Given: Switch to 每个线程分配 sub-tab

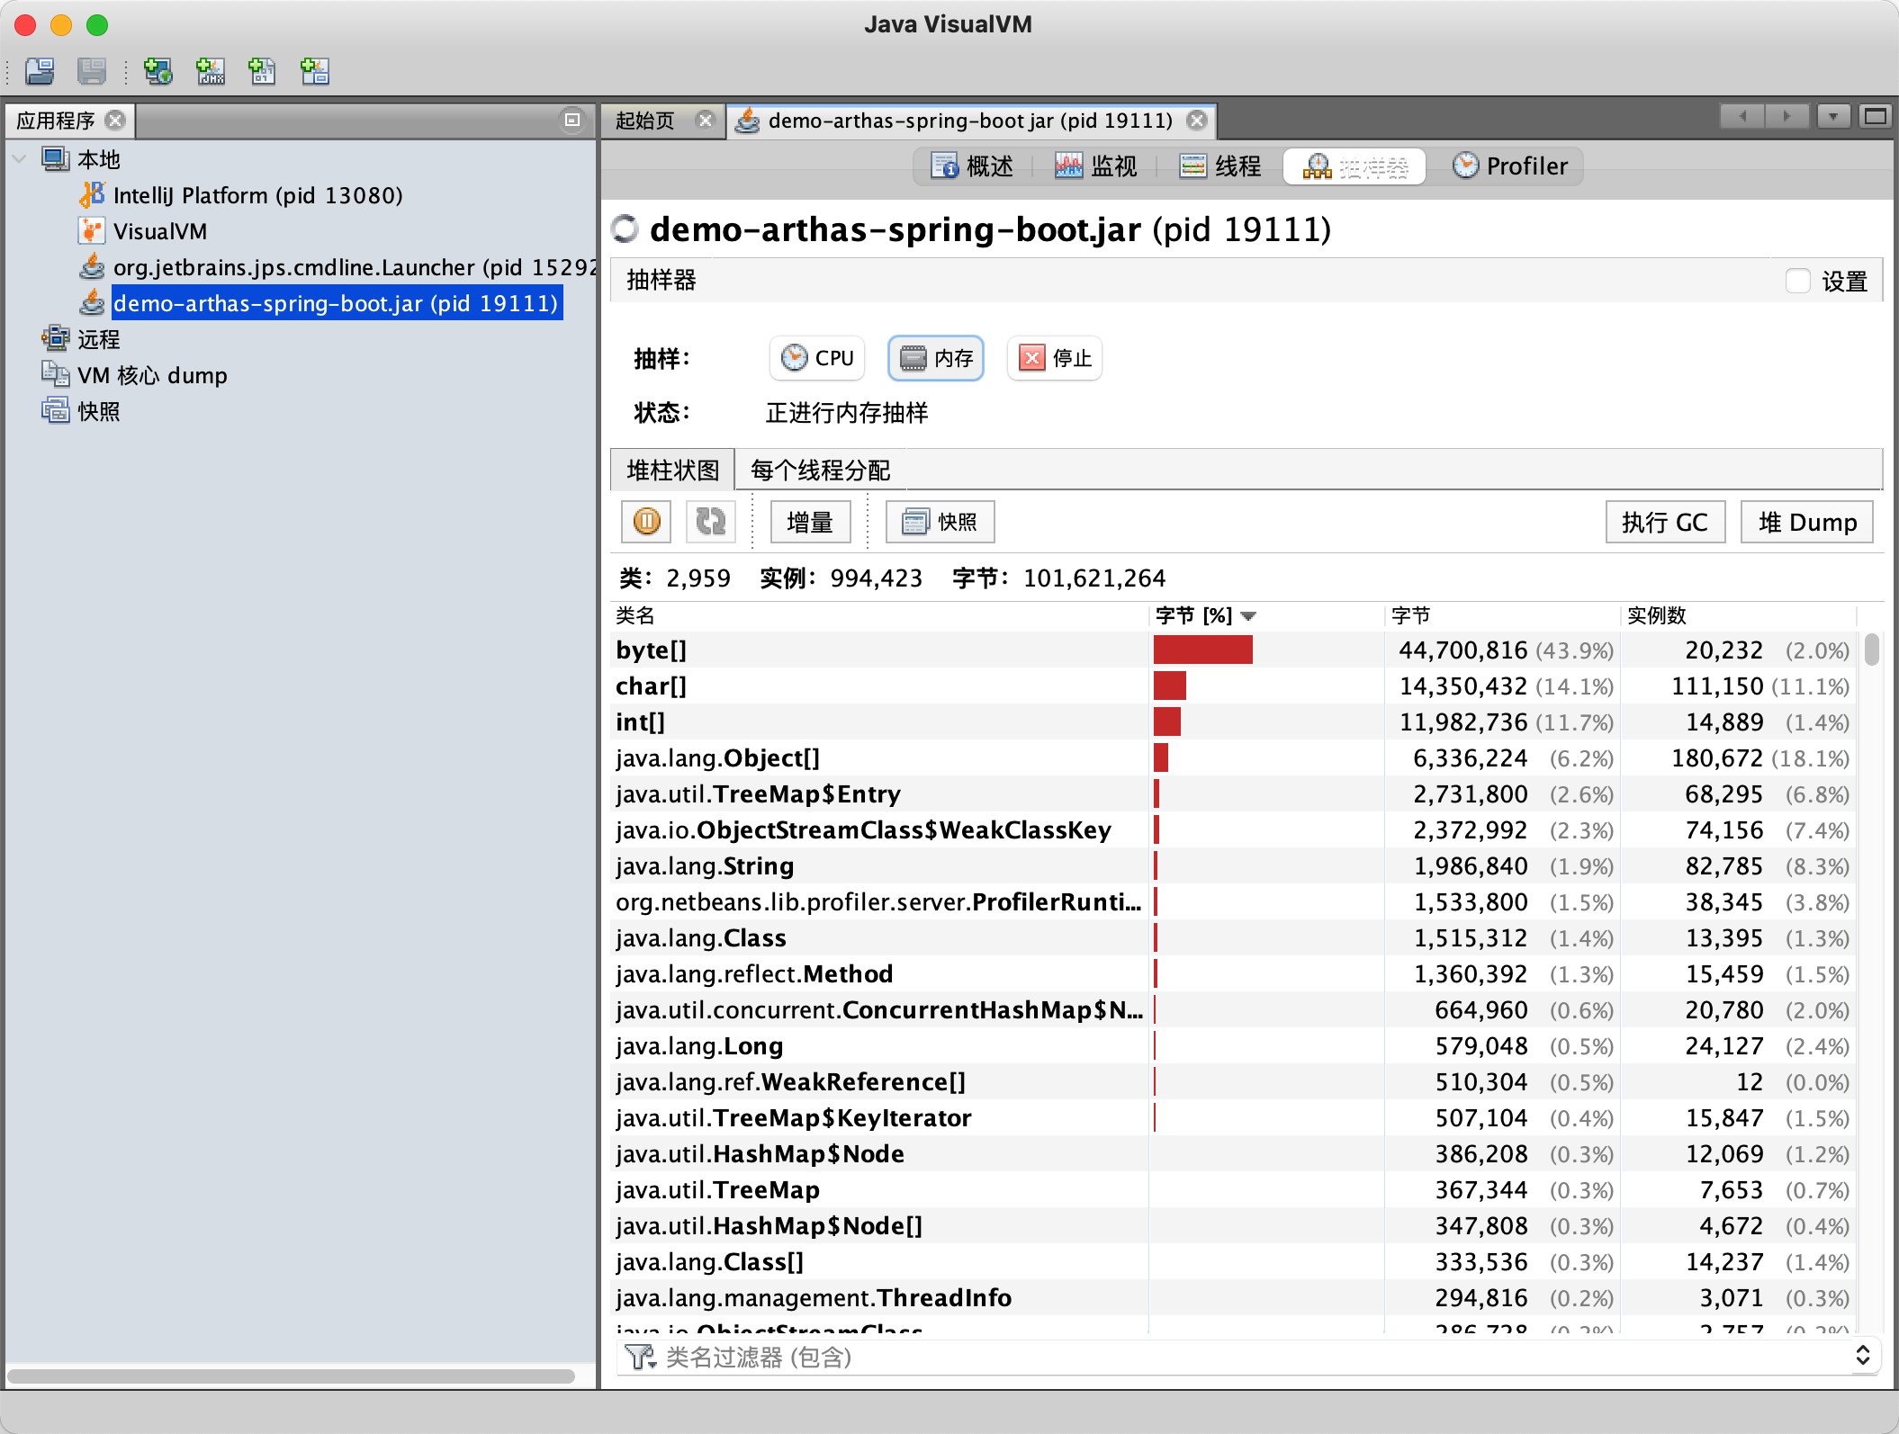Looking at the screenshot, I should pos(820,470).
